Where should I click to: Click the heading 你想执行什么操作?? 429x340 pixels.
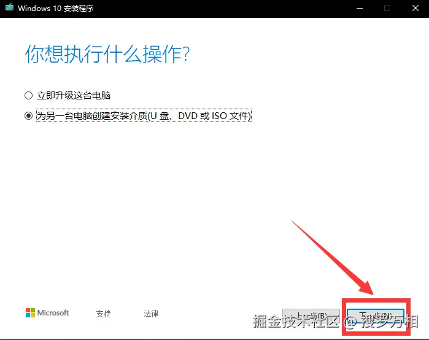coord(107,54)
